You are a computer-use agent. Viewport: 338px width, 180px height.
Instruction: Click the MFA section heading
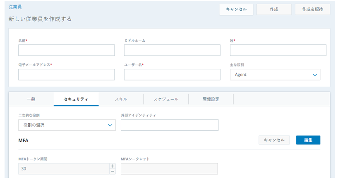click(x=23, y=140)
